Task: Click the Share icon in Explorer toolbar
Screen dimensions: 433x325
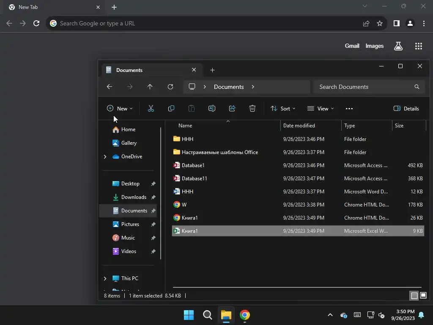Action: pyautogui.click(x=232, y=109)
